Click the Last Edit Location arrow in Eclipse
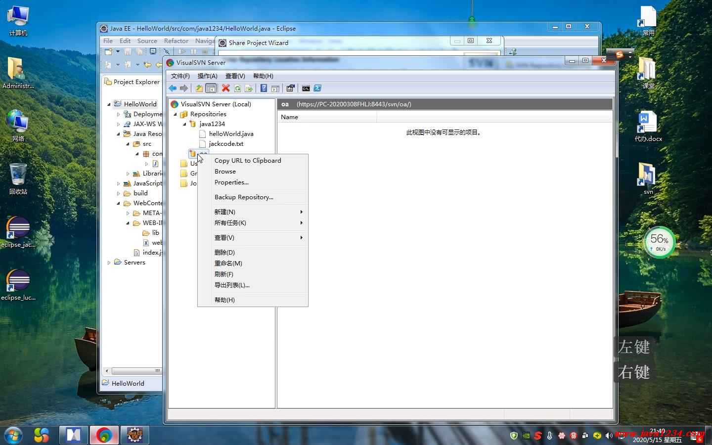 pos(147,64)
